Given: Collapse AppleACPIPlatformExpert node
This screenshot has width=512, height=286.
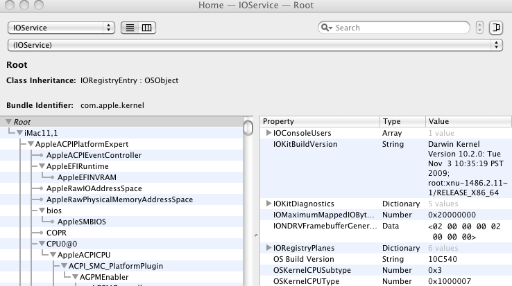Looking at the screenshot, I should [31, 144].
